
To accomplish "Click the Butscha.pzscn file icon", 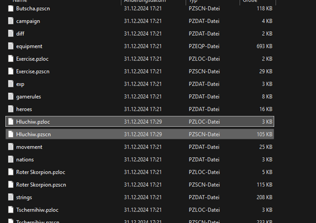I will (x=11, y=8).
